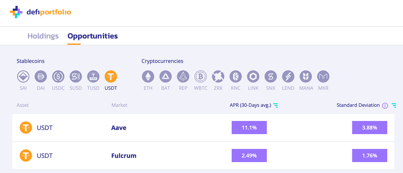Select the DAI stablecoin icon

pos(41,76)
